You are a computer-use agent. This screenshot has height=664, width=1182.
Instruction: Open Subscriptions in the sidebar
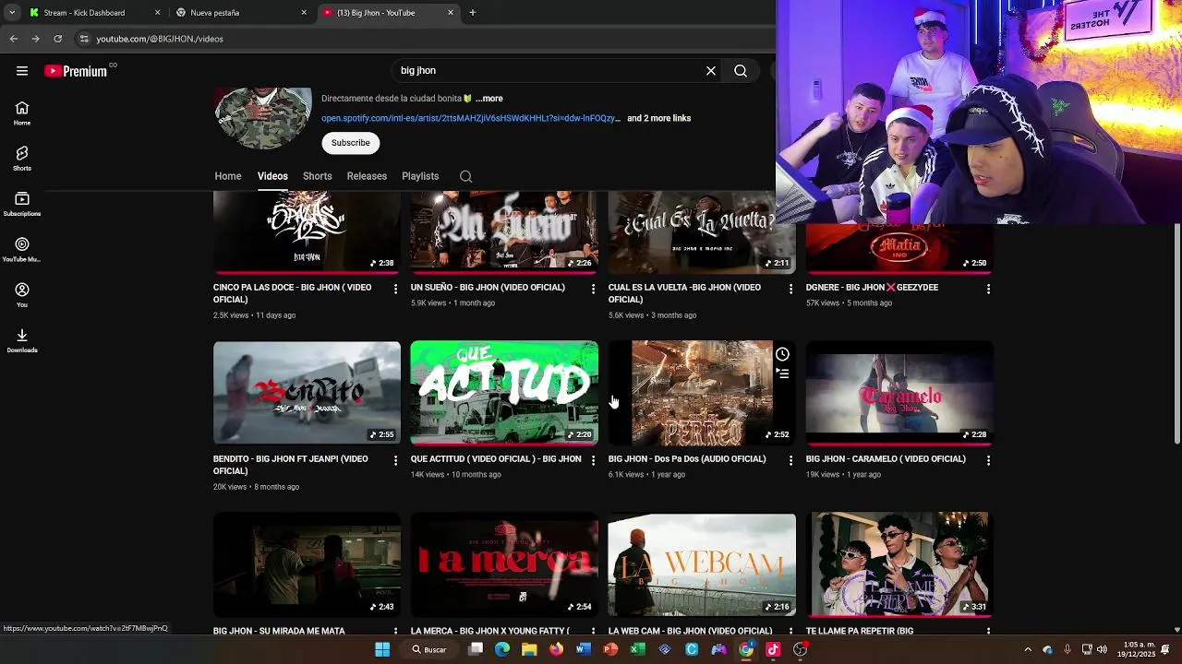point(22,204)
